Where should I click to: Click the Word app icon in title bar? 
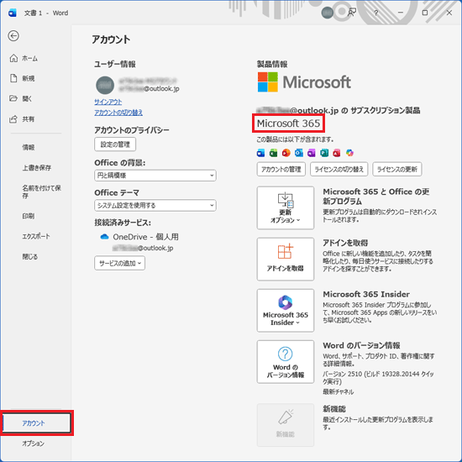point(13,13)
